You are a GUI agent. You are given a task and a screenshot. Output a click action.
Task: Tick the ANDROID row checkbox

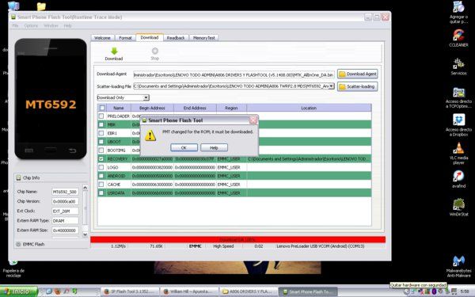coord(101,176)
